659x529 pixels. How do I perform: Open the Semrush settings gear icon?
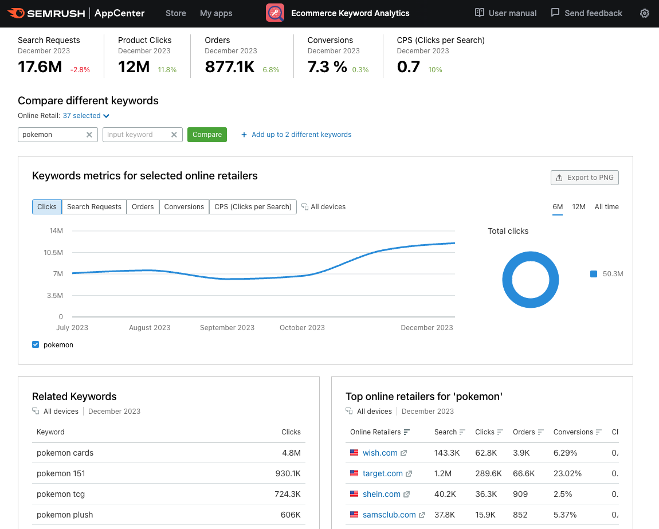(644, 13)
